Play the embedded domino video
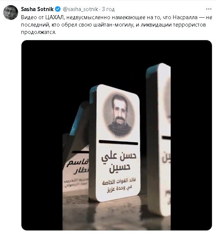216x233 pixels. pyautogui.click(x=117, y=135)
